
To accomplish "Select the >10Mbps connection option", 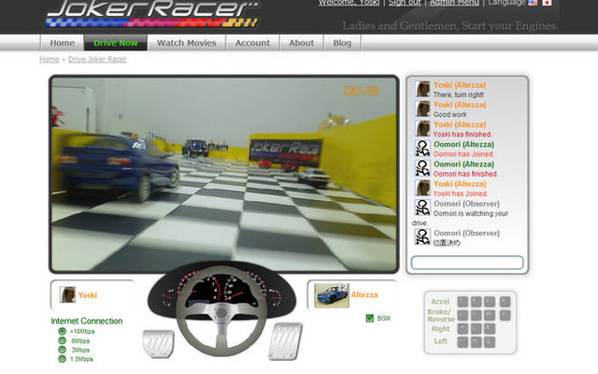I will point(63,331).
